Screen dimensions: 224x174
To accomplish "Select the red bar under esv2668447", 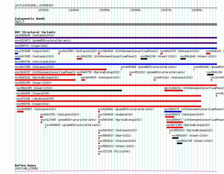I will point(175,122).
